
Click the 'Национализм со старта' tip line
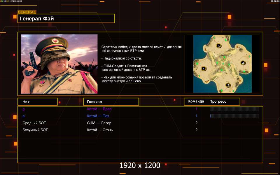pyautogui.click(x=121, y=58)
